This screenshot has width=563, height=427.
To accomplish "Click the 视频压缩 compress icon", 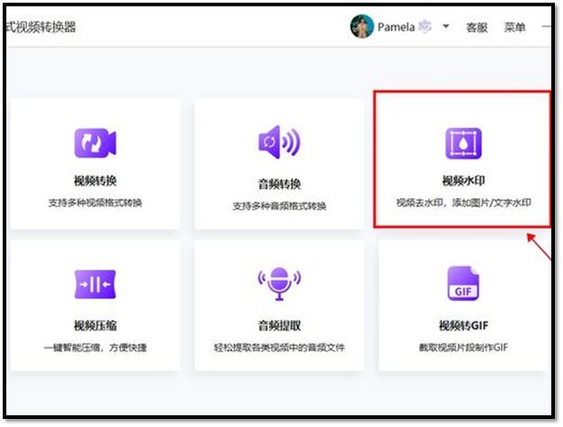I will 95,285.
